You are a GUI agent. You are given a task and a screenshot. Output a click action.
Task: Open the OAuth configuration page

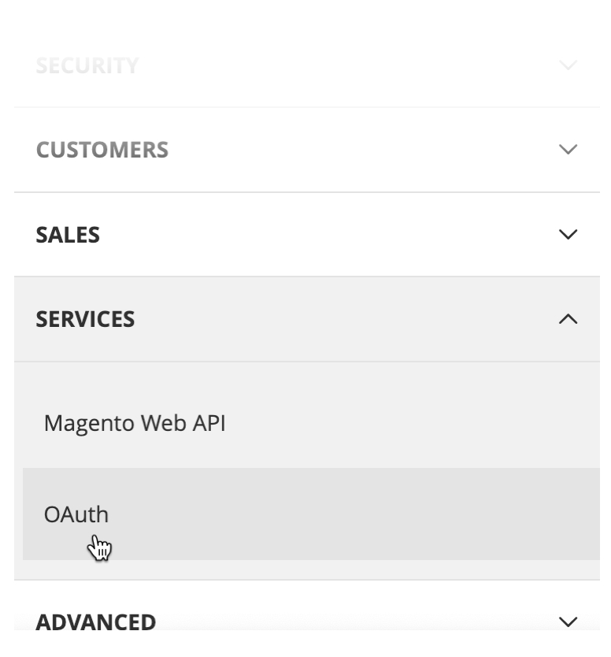(x=76, y=514)
